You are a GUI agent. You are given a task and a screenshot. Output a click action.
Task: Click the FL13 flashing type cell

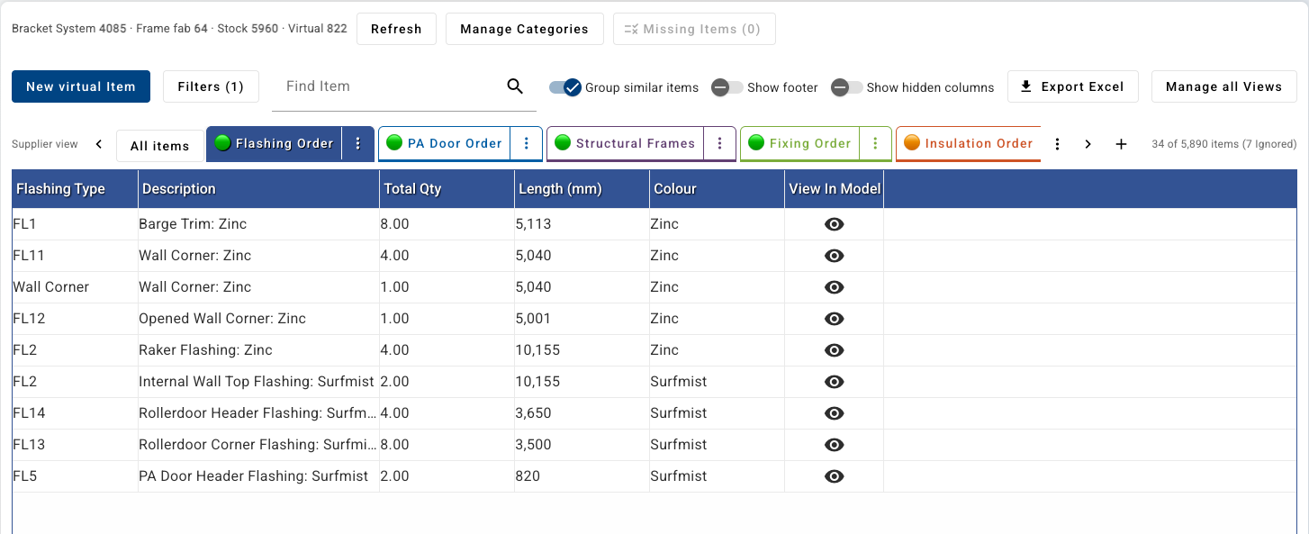(x=75, y=445)
